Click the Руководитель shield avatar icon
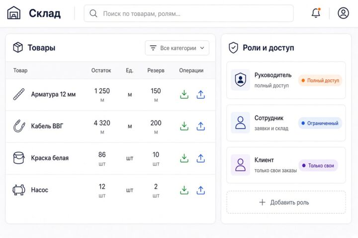 (x=241, y=80)
